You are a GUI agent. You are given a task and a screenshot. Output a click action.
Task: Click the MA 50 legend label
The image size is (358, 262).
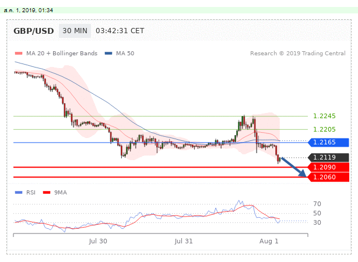point(125,54)
